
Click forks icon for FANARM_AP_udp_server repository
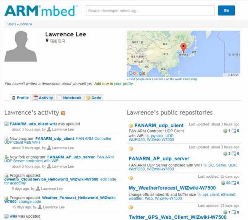[x=234, y=153]
